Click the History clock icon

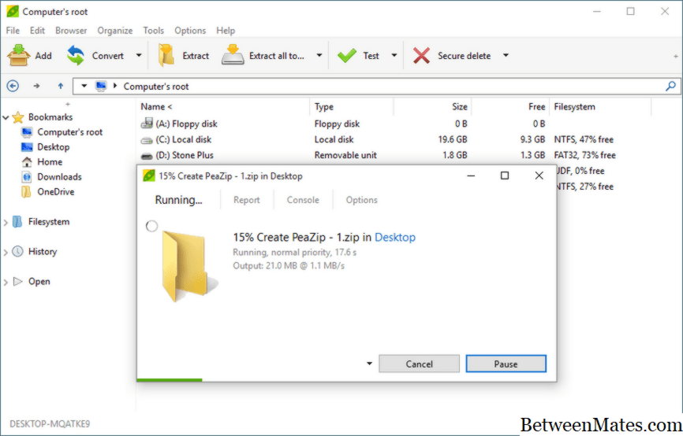pyautogui.click(x=17, y=251)
